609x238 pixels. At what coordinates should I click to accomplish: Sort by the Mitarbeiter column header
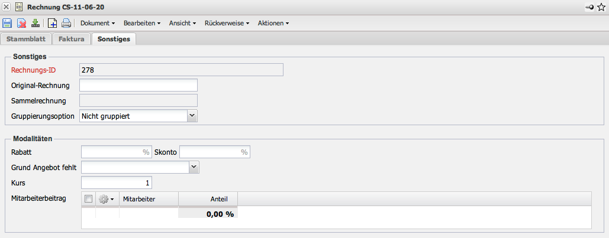pos(148,199)
